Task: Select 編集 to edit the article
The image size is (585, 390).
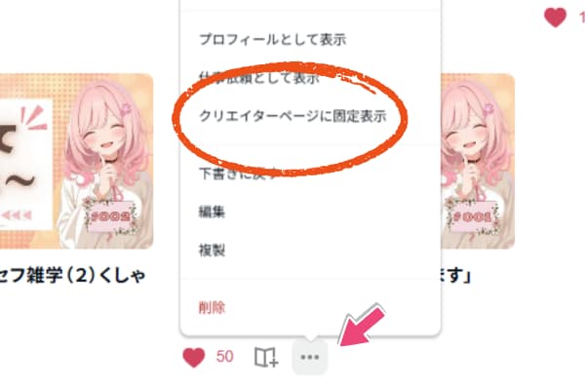Action: point(212,212)
